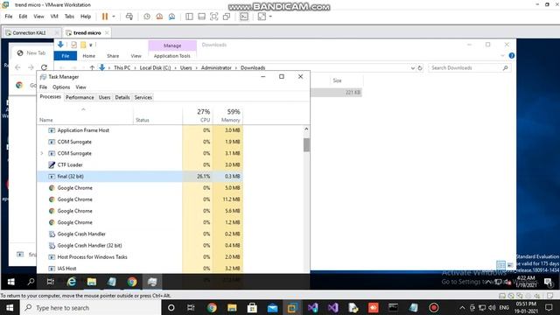Select the IAS Host process row
Viewport: 560px width, 315px height.
click(x=140, y=269)
